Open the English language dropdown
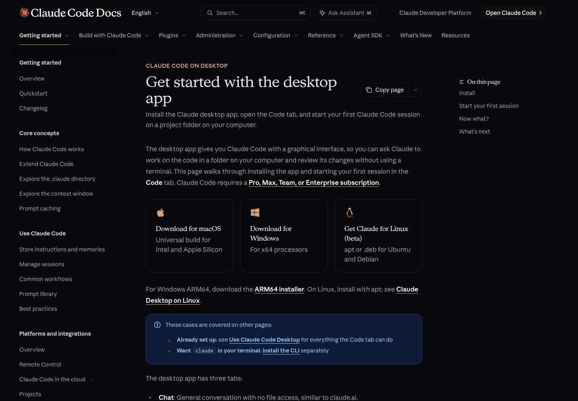Screen dimensions: 578x401 point(145,13)
